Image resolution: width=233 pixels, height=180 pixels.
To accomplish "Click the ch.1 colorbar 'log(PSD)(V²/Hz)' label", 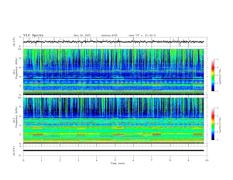I will [x=220, y=77].
